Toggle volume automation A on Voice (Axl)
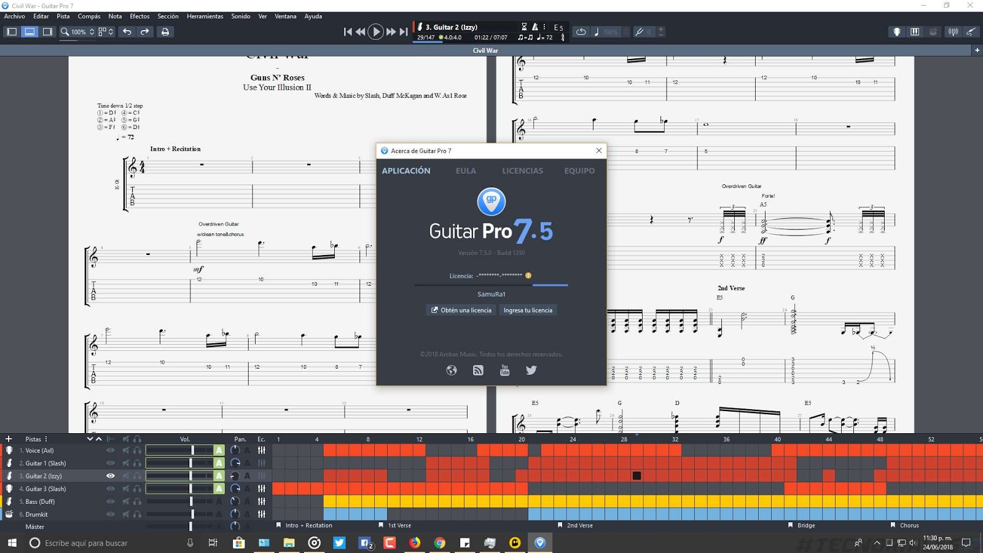The image size is (983, 553). (219, 450)
